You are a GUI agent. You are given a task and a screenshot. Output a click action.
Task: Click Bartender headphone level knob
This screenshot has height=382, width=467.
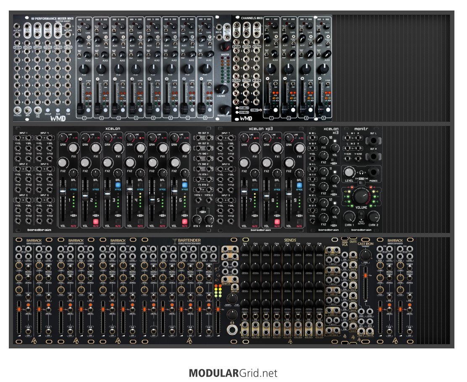232,314
